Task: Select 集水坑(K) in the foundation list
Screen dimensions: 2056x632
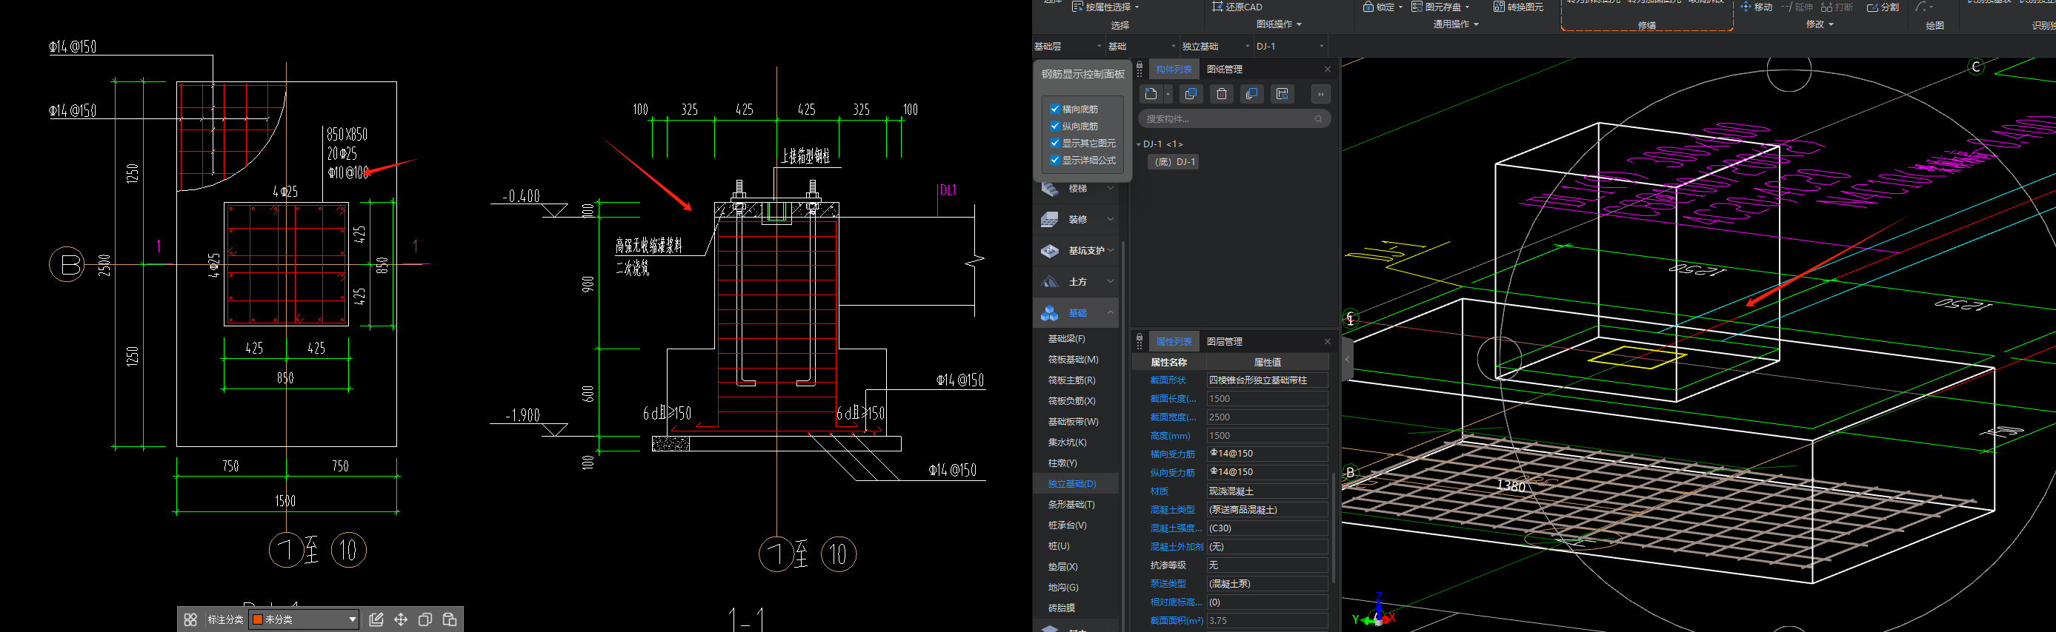Action: pyautogui.click(x=1067, y=443)
